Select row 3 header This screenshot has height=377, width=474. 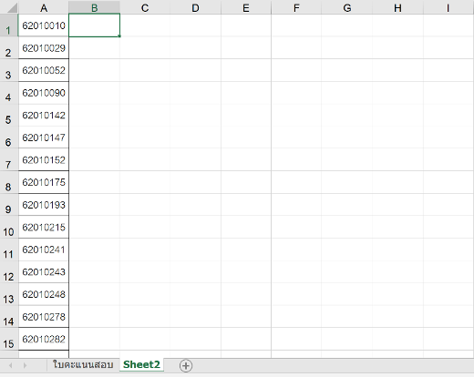pos(9,70)
